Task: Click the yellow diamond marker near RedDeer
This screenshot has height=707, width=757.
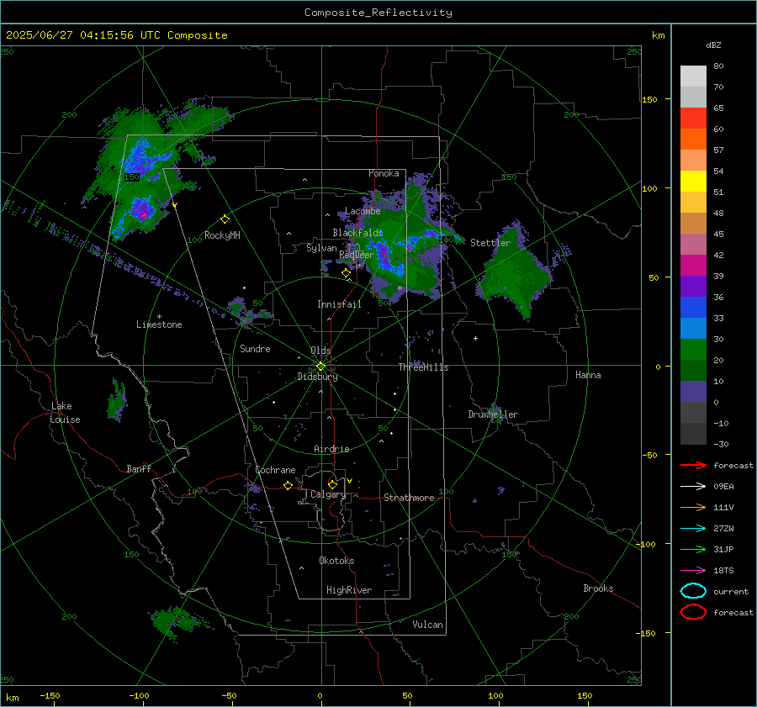Action: [346, 273]
